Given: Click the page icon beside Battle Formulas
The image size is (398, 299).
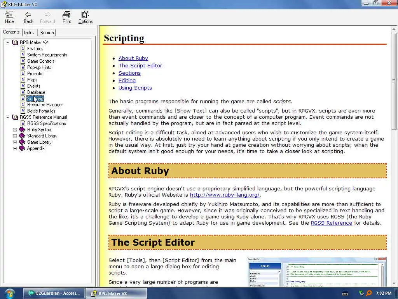Looking at the screenshot, I should [23, 111].
